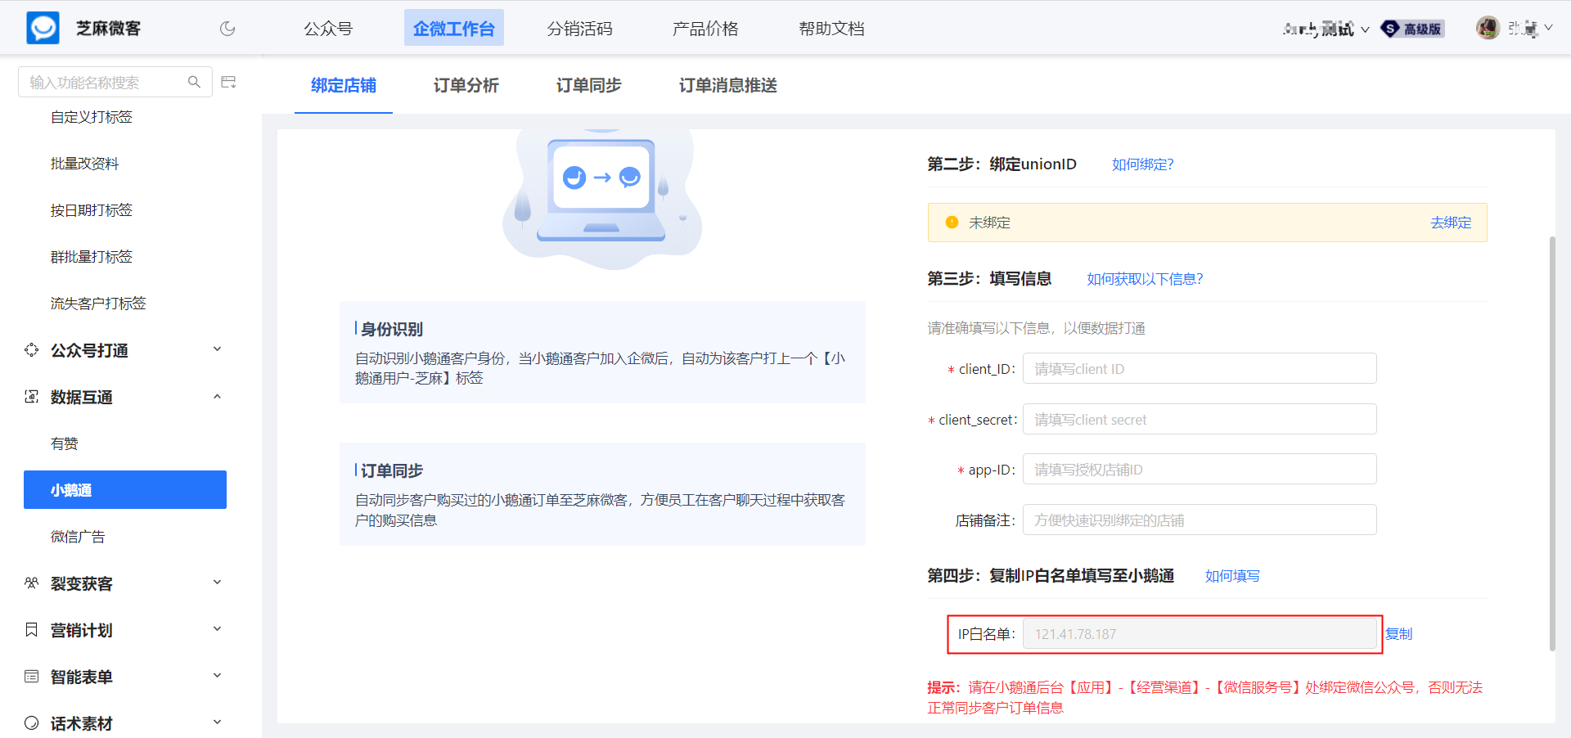This screenshot has height=738, width=1571.
Task: Click the search magnifier icon
Action: (194, 82)
